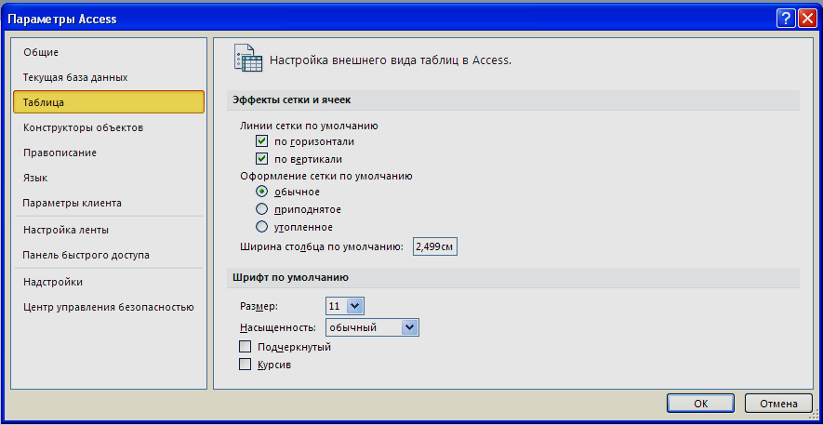This screenshot has height=425, width=823.
Task: Open the Надстройки category
Action: pyautogui.click(x=109, y=282)
